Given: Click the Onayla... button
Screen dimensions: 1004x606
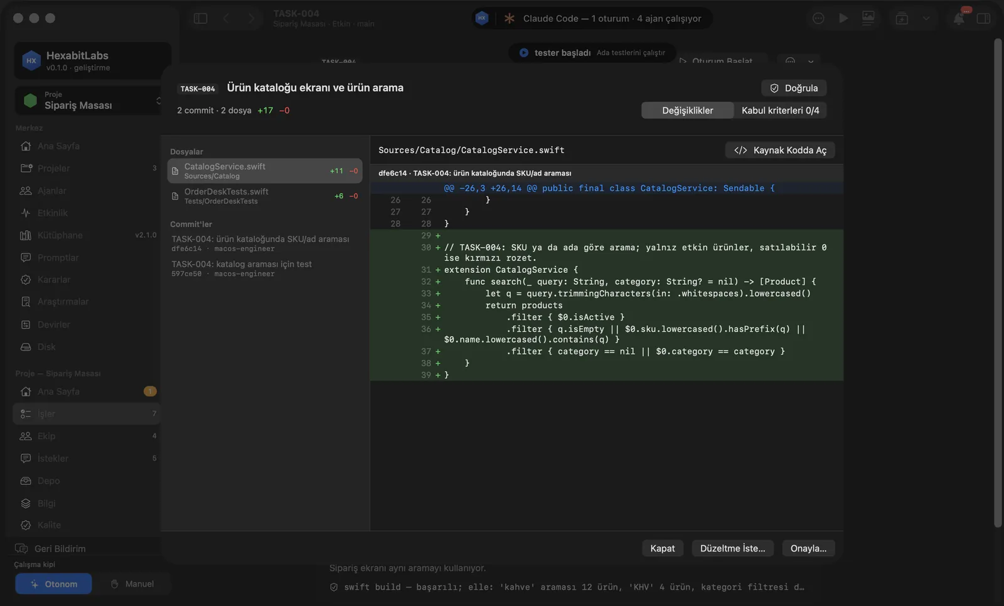Looking at the screenshot, I should [x=808, y=548].
